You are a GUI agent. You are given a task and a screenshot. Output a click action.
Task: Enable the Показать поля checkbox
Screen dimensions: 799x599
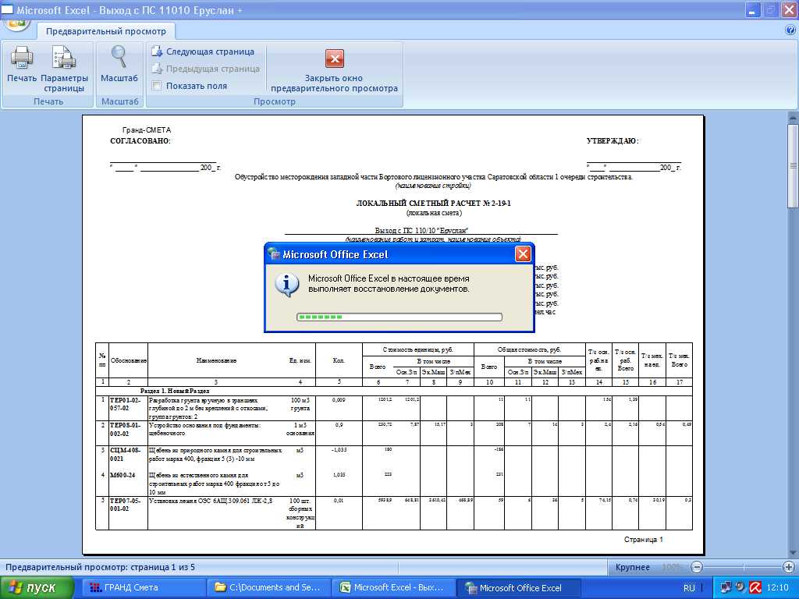pos(156,86)
